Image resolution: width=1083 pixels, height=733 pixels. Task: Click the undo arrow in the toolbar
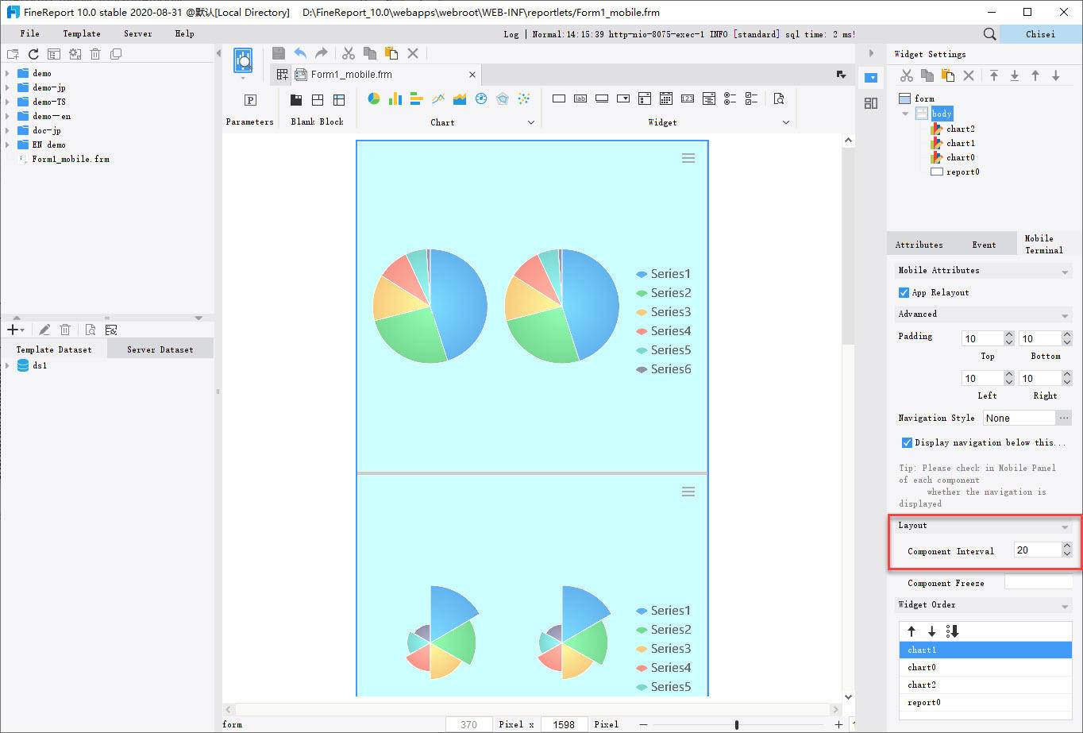point(300,53)
